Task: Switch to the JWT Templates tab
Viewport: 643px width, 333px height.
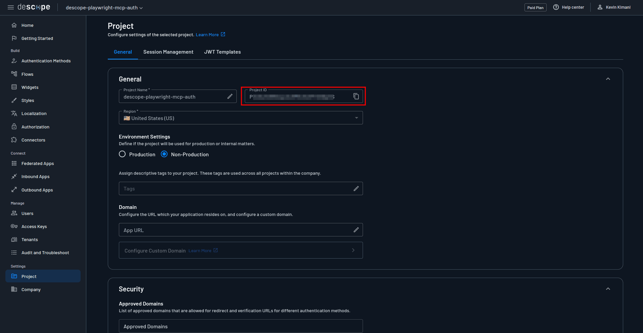Action: click(222, 52)
